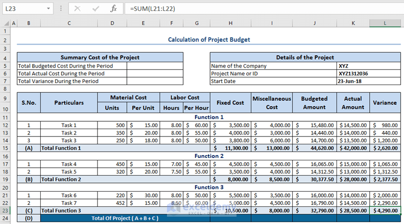Select row 9 header
Image resolution: width=404 pixels, height=224 pixels.
[x=5, y=98]
